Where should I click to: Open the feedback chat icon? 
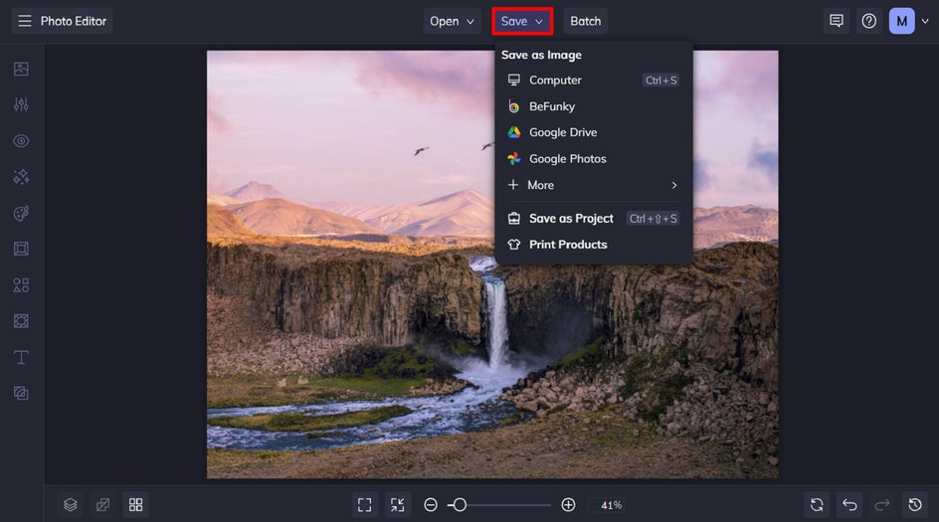coord(837,21)
